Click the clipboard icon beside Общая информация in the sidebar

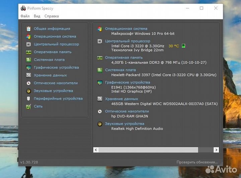pyautogui.click(x=28, y=29)
